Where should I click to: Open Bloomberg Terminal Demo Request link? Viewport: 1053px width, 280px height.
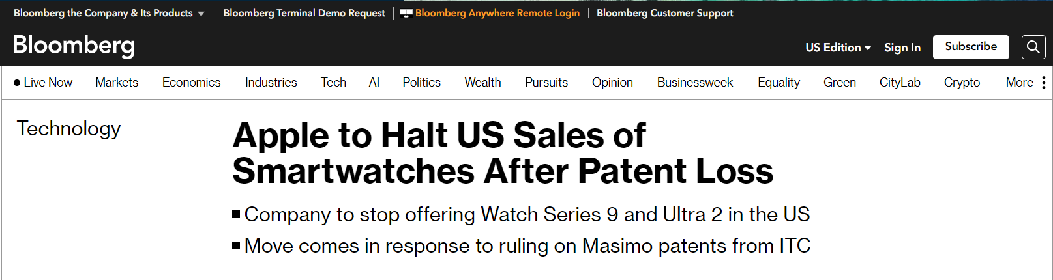click(x=304, y=13)
